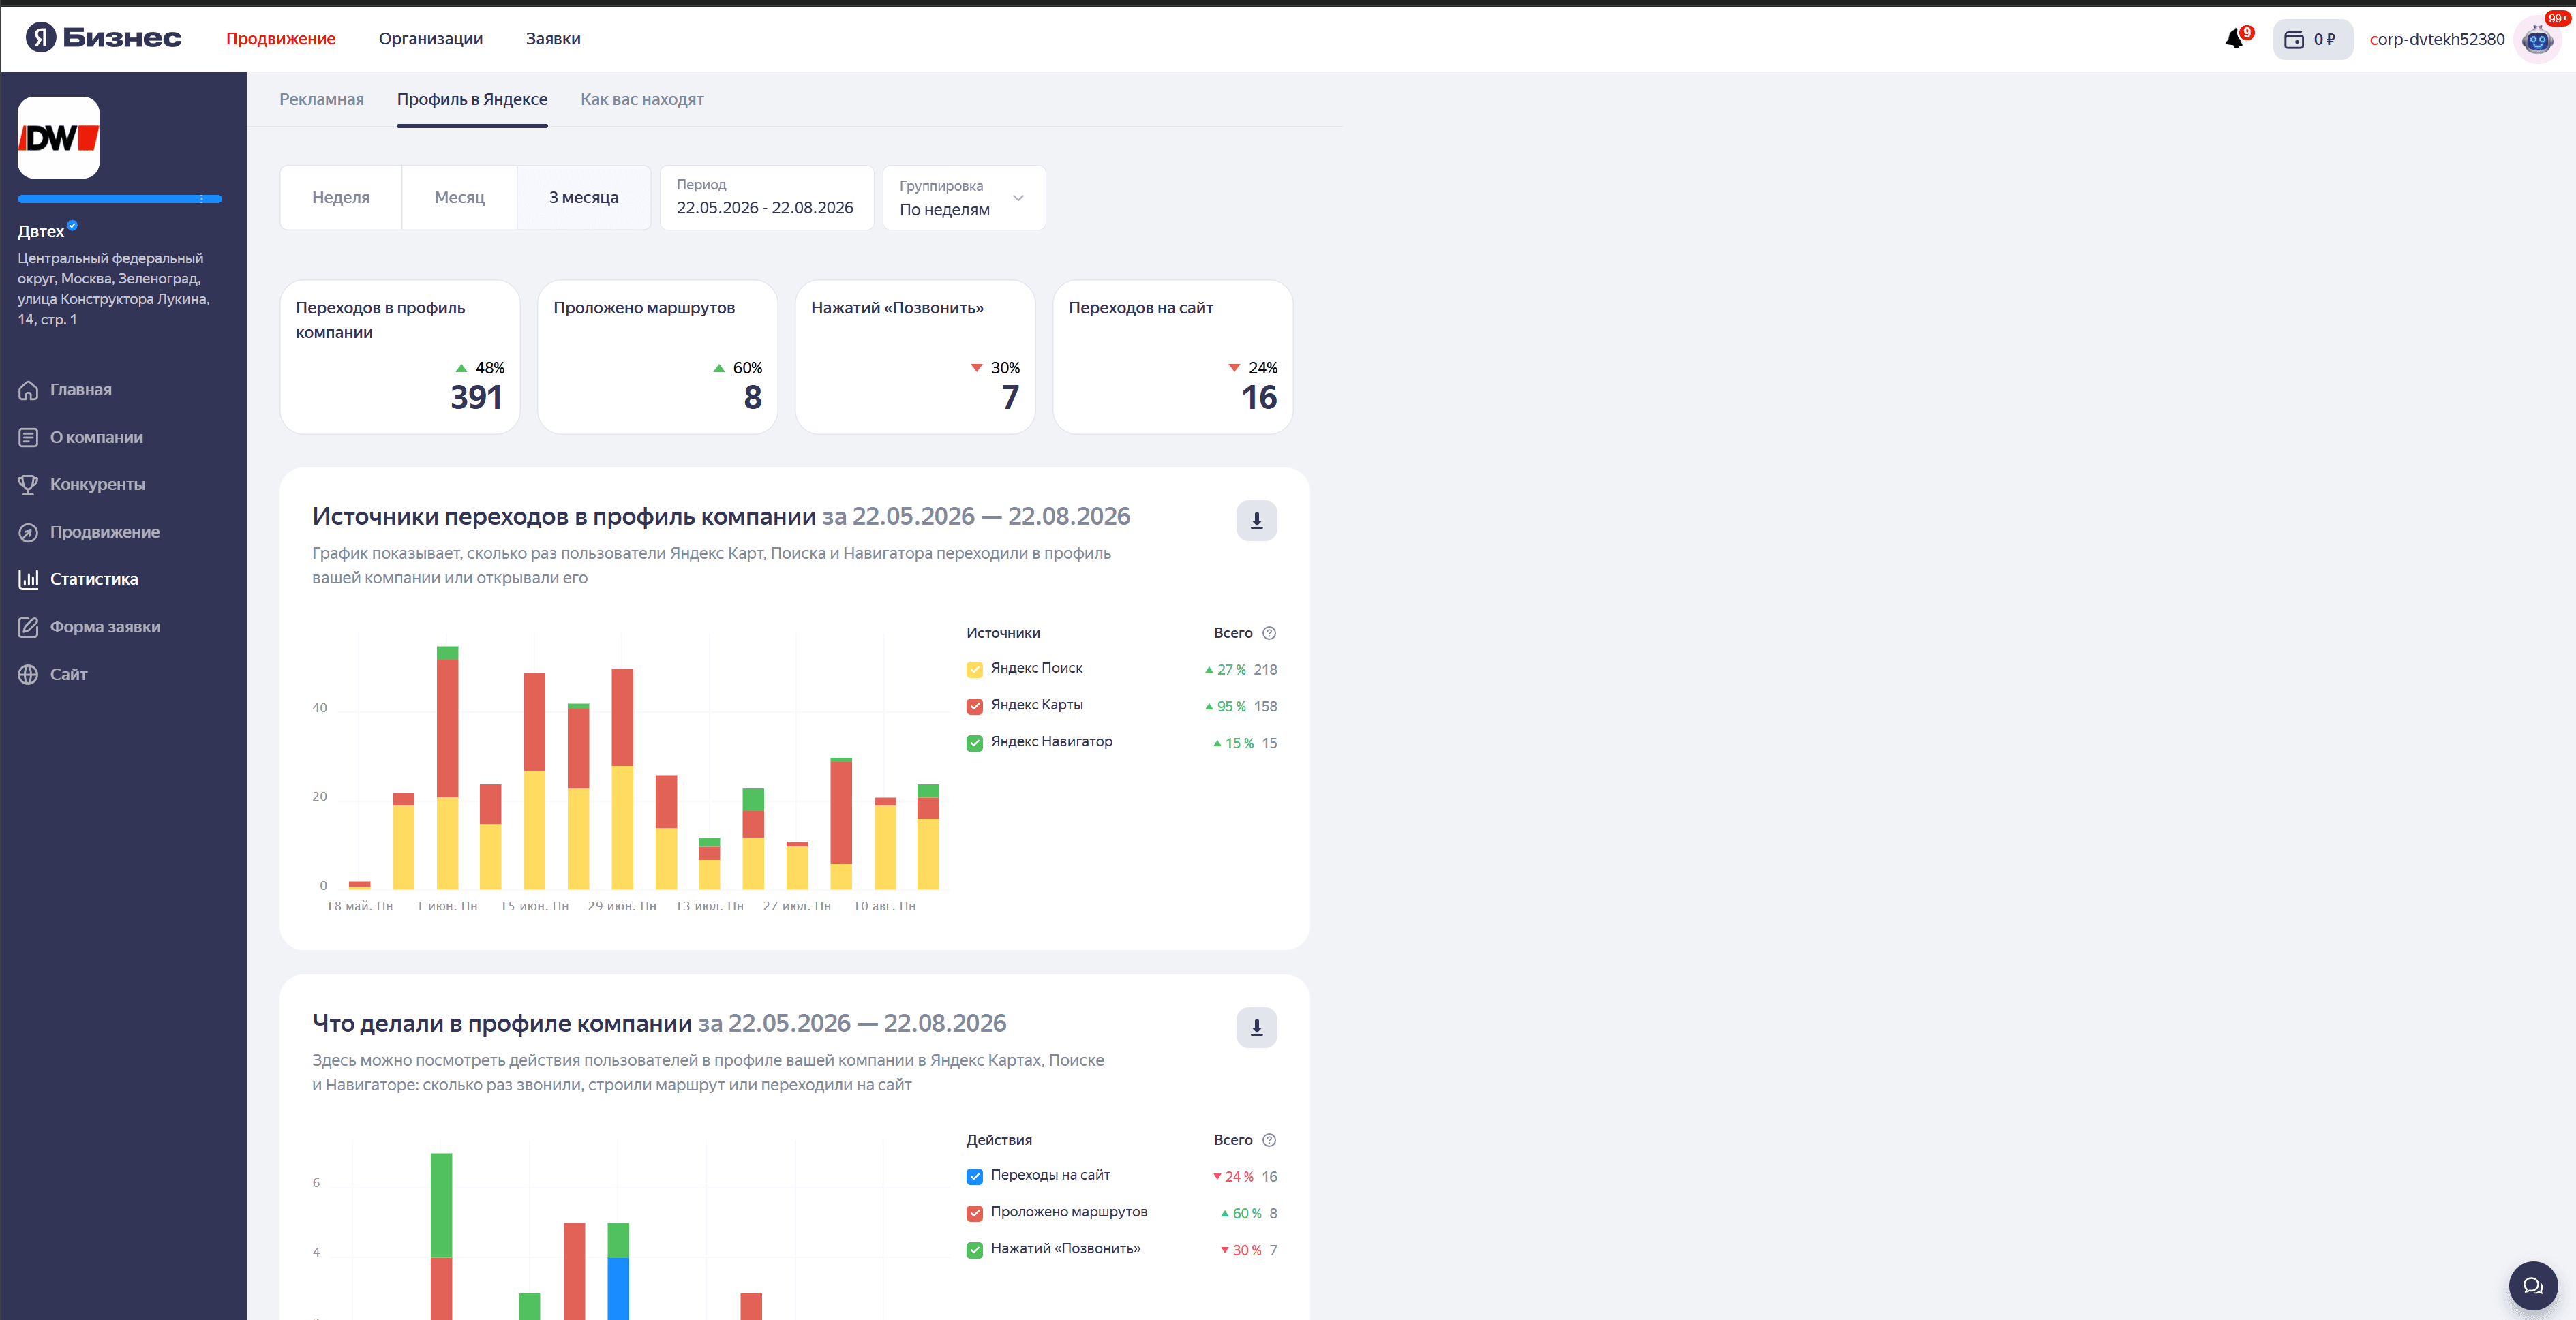Screen dimensions: 2576x1320
Task: Click the '29 июн. Пн' axis label
Action: point(622,906)
